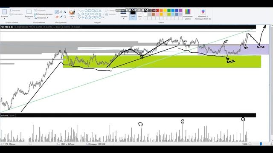Click the vertical scrollbar down arrow
This screenshot has width=273, height=153.
click(272, 141)
